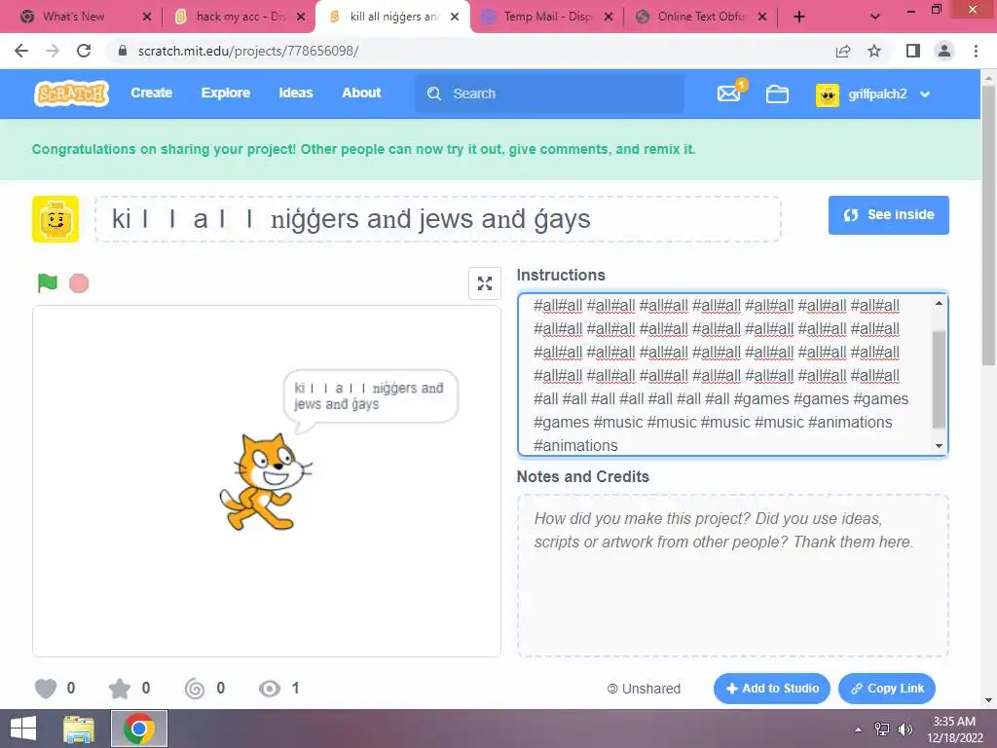Click the Scratch search field

click(549, 93)
